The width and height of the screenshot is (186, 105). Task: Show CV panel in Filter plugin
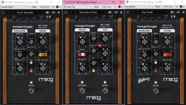tap(178, 12)
